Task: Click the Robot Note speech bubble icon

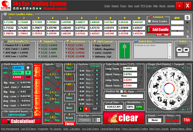Action: click(x=136, y=41)
